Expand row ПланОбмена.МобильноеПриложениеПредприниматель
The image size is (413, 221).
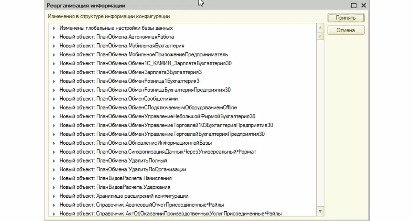pos(54,55)
